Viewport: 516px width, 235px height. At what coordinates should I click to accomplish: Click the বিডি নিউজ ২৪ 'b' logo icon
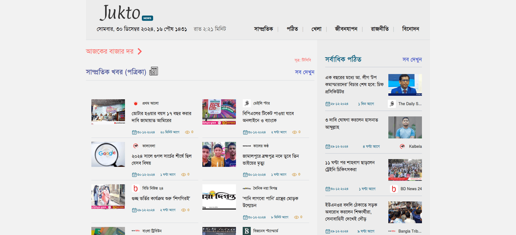(x=136, y=188)
